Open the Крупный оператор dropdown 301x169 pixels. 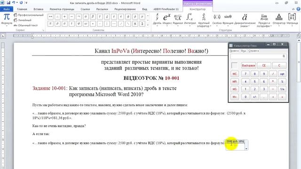click(x=204, y=20)
